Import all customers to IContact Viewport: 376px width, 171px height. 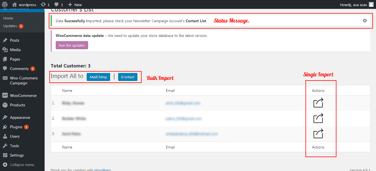128,77
